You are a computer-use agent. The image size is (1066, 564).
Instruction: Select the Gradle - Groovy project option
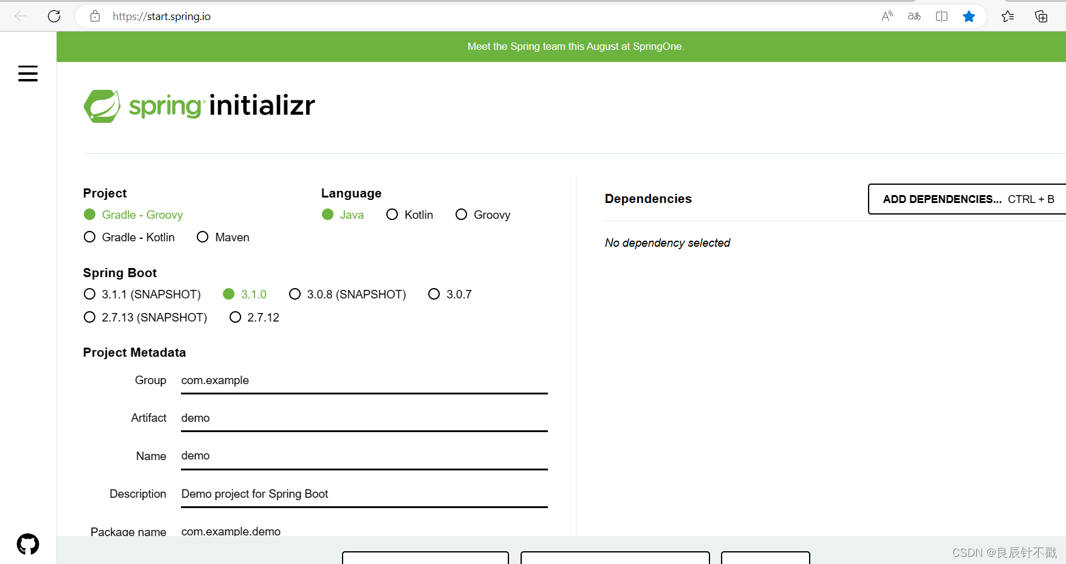pyautogui.click(x=133, y=215)
